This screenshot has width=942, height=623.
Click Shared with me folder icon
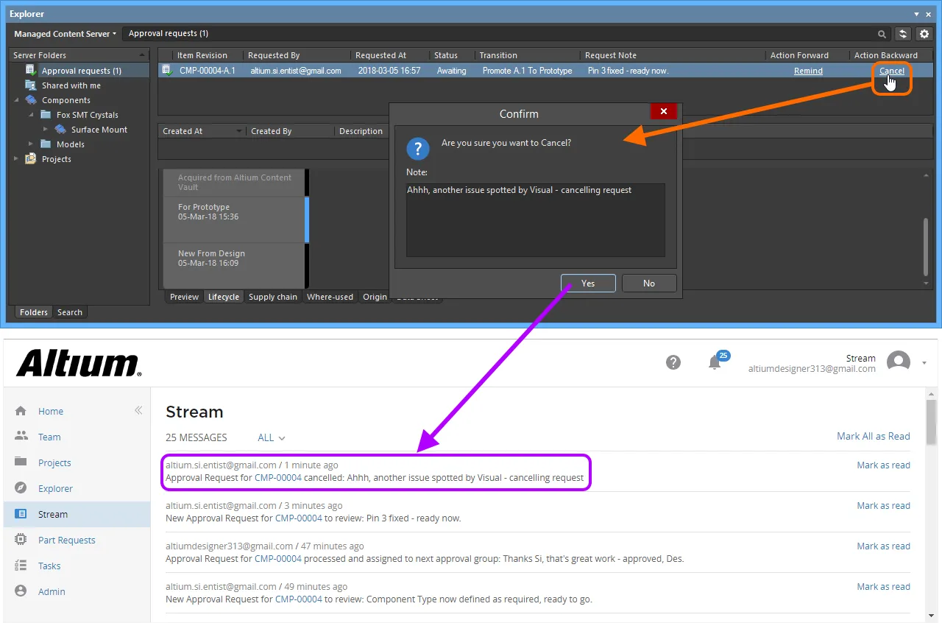(31, 85)
